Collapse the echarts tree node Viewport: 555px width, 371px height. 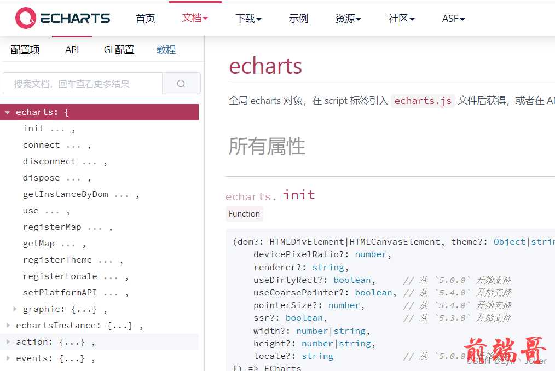(8, 112)
